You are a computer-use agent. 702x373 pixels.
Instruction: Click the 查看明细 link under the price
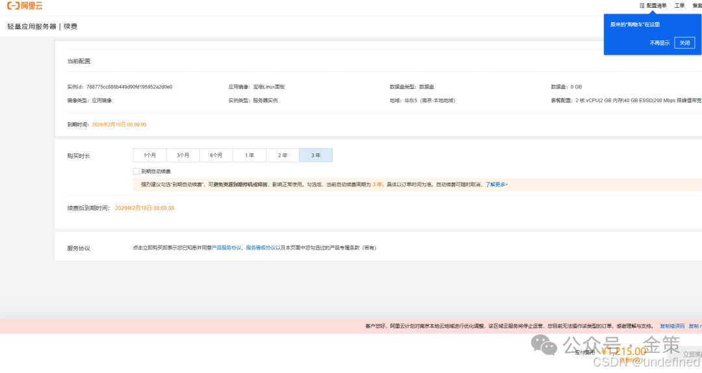pyautogui.click(x=629, y=359)
